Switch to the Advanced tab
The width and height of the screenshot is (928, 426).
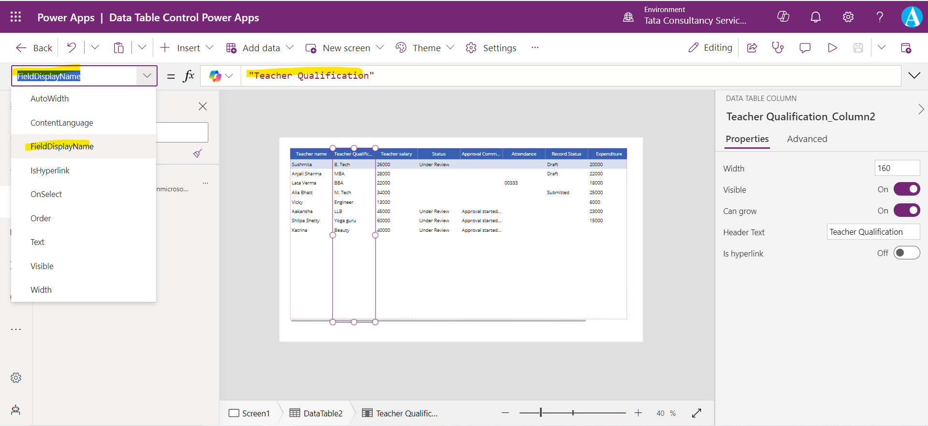point(807,139)
